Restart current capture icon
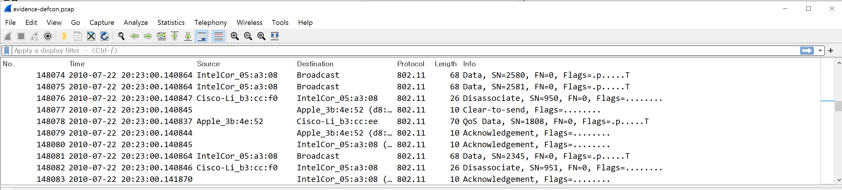The height and width of the screenshot is (190, 842). 35,36
